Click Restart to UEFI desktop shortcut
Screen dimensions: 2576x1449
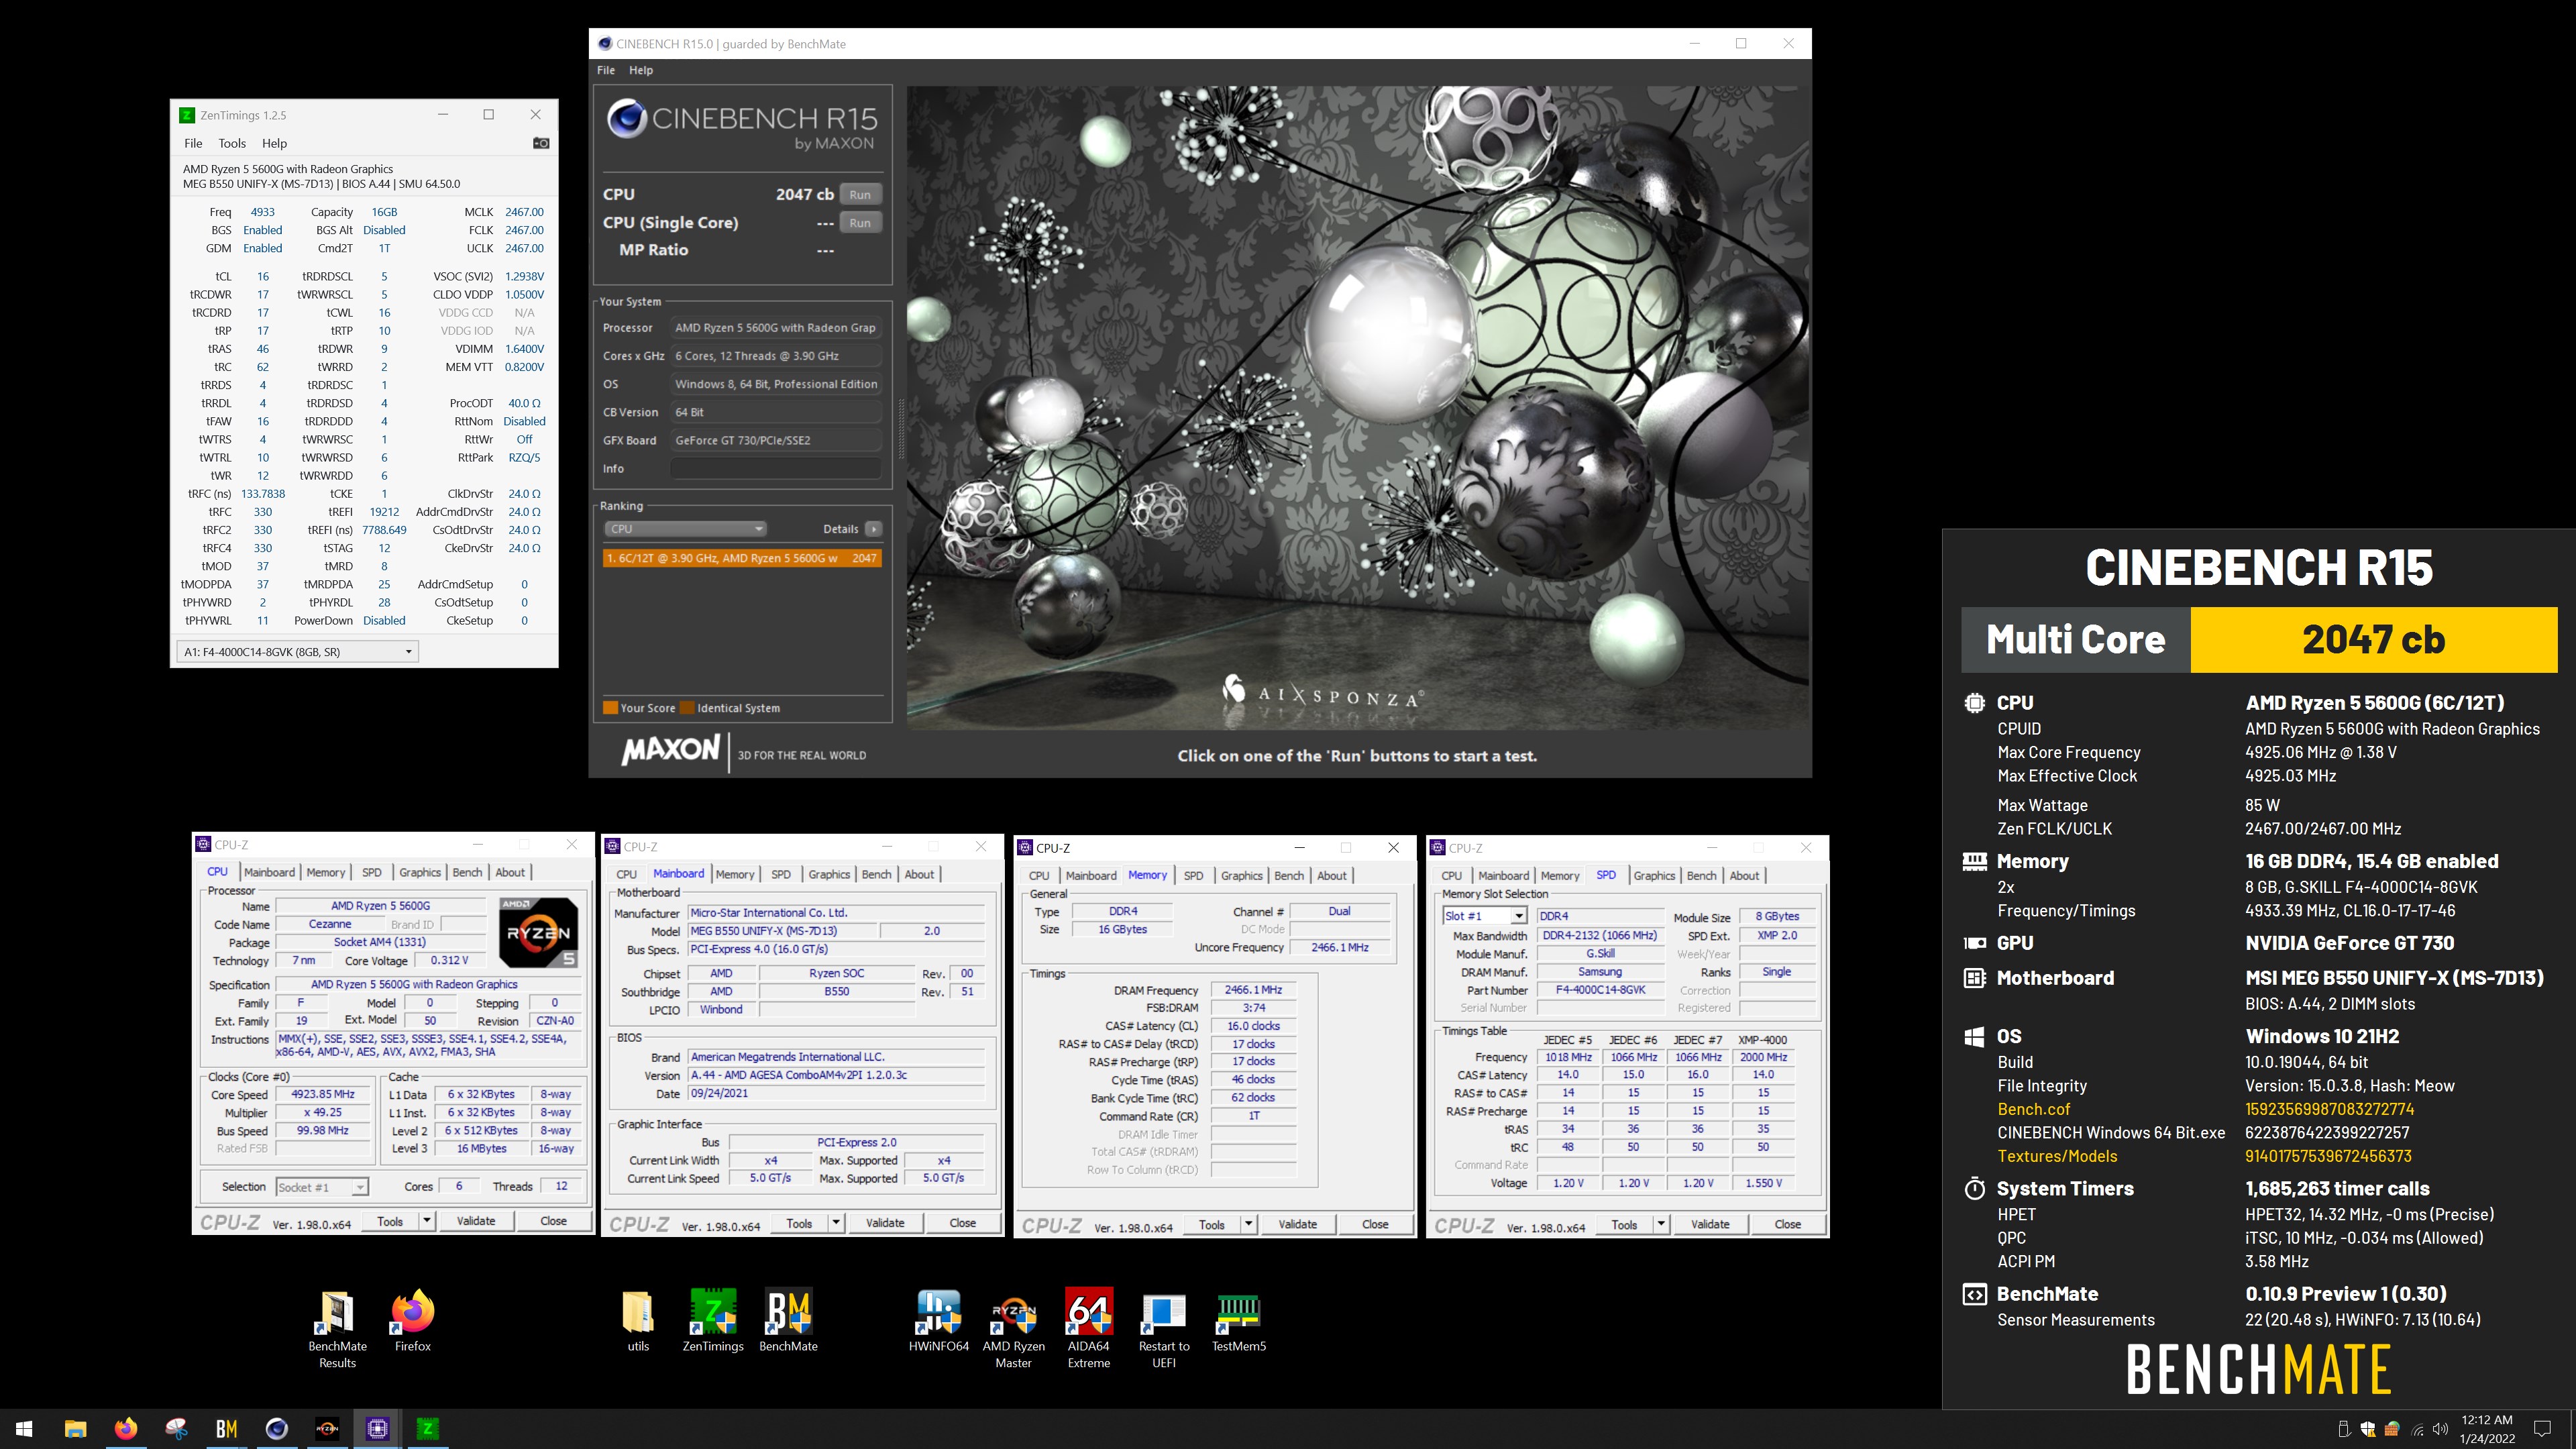[x=1164, y=1328]
